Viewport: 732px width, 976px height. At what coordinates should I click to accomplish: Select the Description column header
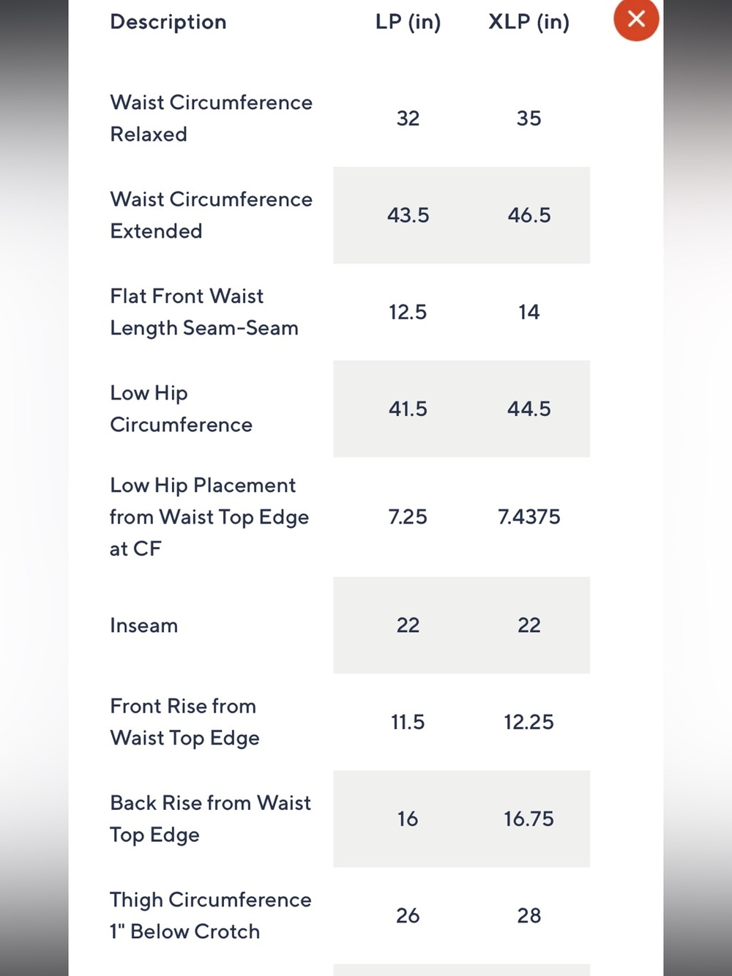pos(168,22)
